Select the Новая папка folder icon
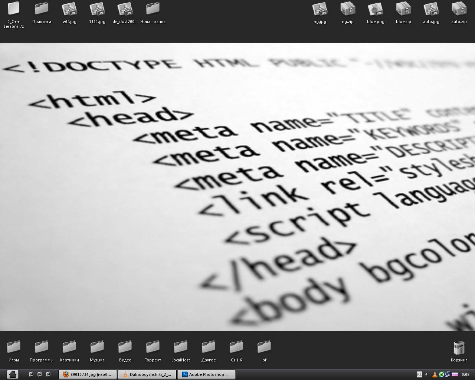Screen dimensions: 475x380 tap(153, 9)
